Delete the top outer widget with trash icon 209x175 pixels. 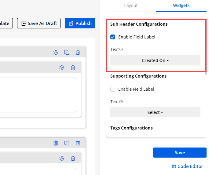[x=78, y=52]
